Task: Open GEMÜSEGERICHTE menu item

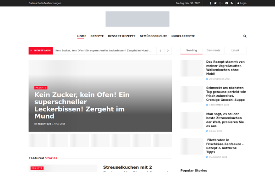Action: pos(154,36)
